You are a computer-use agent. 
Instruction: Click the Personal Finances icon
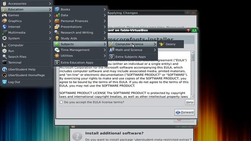point(57,21)
